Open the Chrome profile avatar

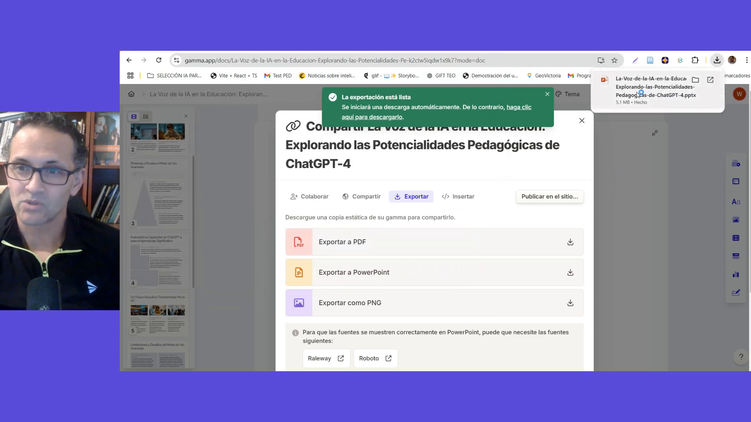pyautogui.click(x=732, y=60)
